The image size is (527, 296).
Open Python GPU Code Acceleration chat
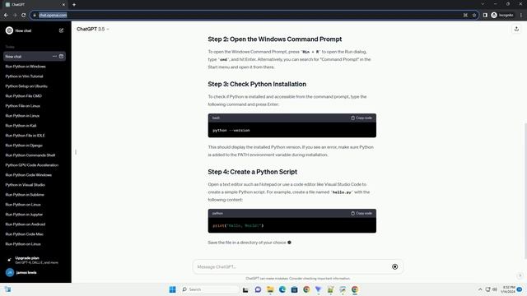[32, 165]
